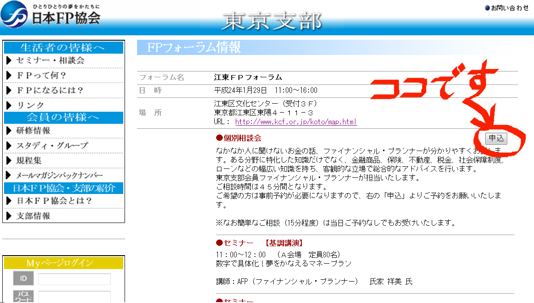Open the kcf.or.jp map URL link
Image resolution: width=534 pixels, height=303 pixels.
click(296, 122)
